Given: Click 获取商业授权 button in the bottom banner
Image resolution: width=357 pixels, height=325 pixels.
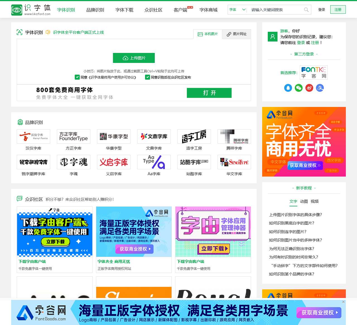Looking at the screenshot, I should (319, 313).
